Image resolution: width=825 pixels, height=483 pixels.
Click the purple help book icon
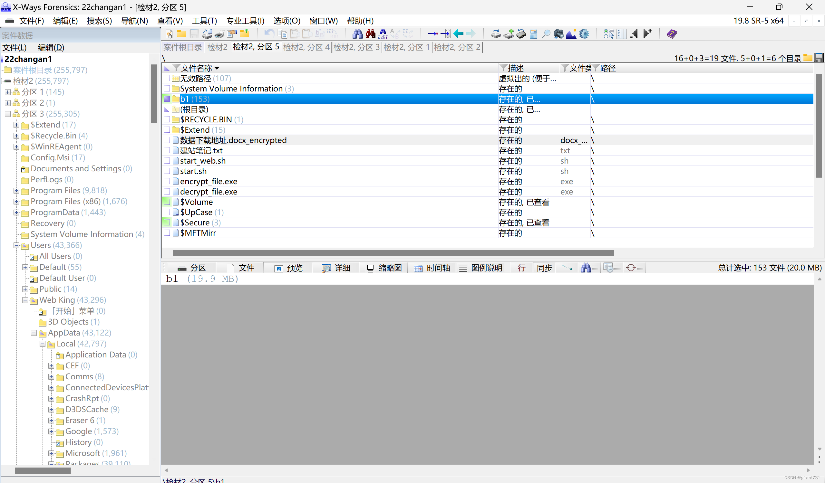(x=672, y=34)
